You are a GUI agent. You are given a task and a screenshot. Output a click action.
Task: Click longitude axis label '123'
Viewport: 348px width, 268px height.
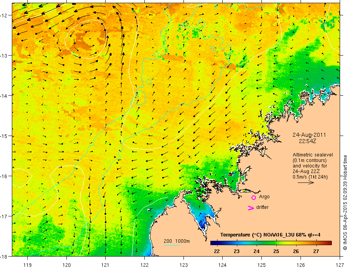click(183, 265)
